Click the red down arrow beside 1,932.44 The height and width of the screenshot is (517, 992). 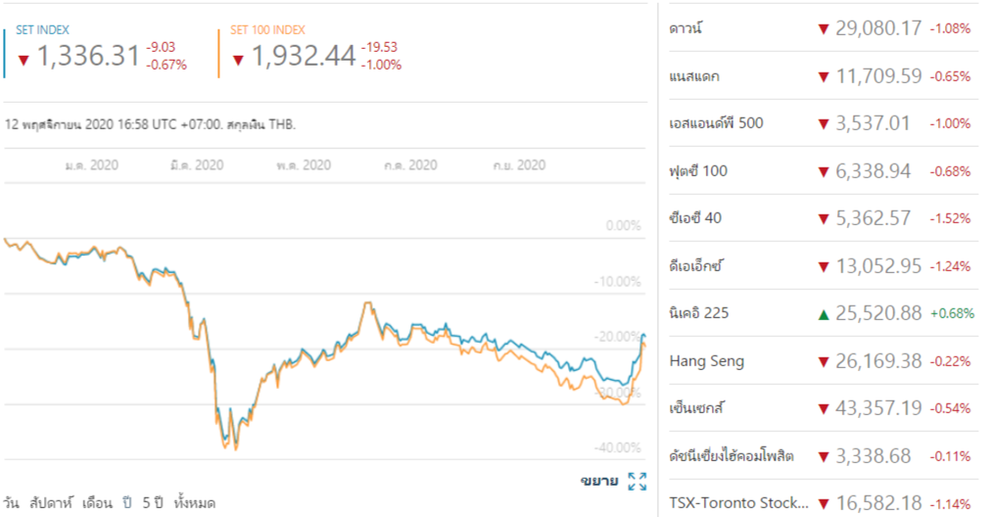click(238, 60)
